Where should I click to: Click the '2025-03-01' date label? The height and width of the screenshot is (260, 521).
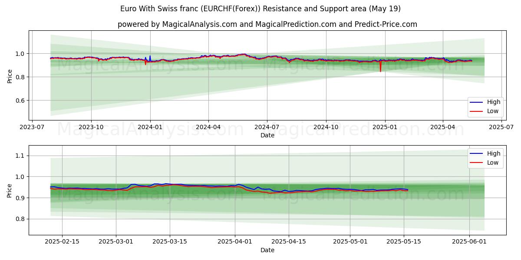pyautogui.click(x=116, y=242)
